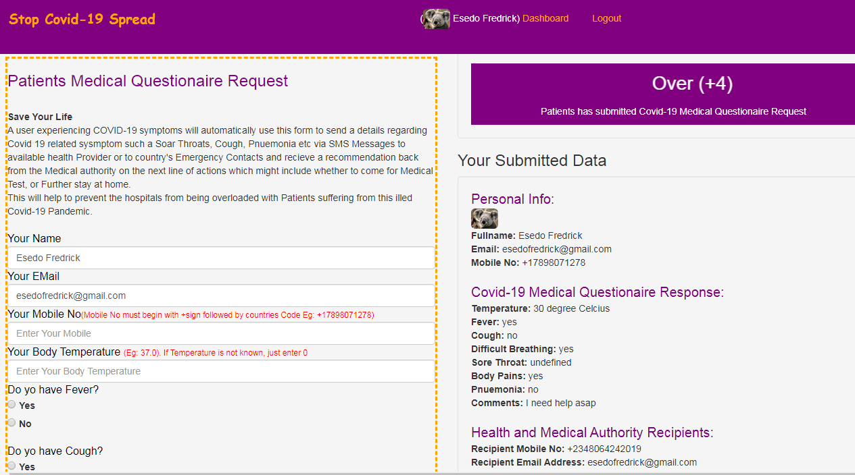This screenshot has height=475, width=855.
Task: Click the Patients Medical Questionaire Request heading
Action: [x=148, y=81]
